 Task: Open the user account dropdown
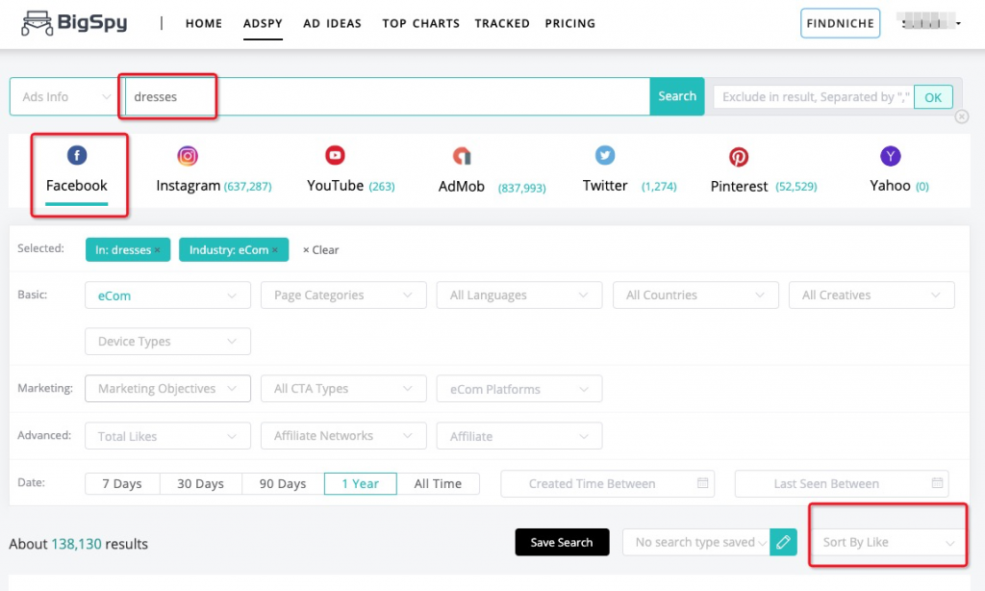coord(930,23)
